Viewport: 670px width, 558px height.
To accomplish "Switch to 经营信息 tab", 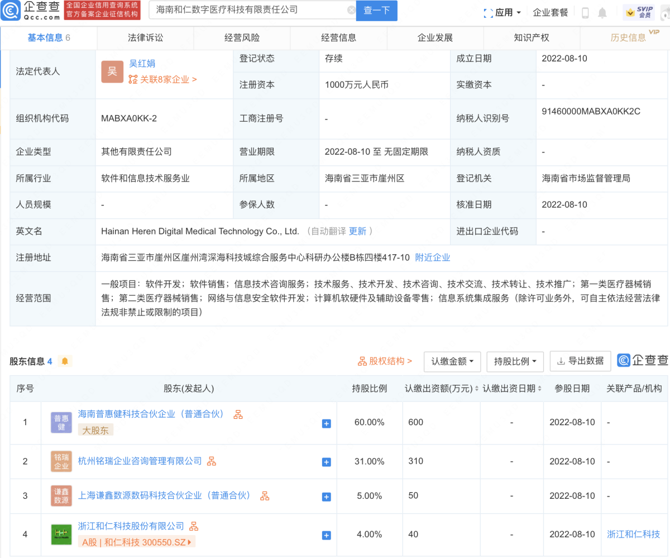I will 338,37.
